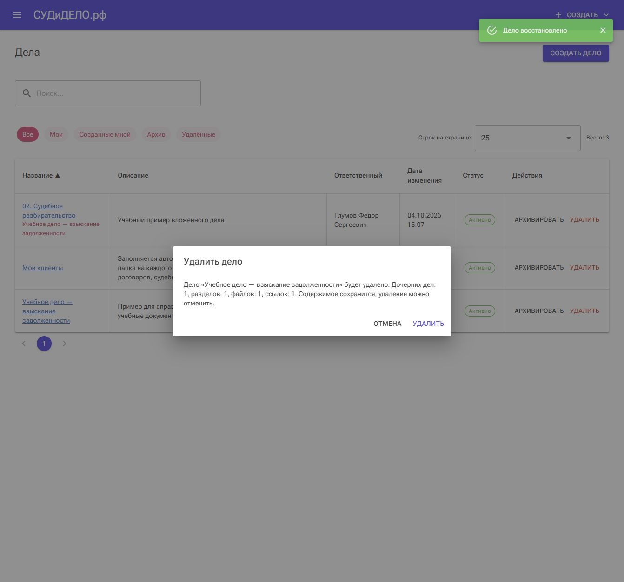Viewport: 624px width, 582px height.
Task: Click the 'Удалить дело' dialog title
Action: coord(213,261)
